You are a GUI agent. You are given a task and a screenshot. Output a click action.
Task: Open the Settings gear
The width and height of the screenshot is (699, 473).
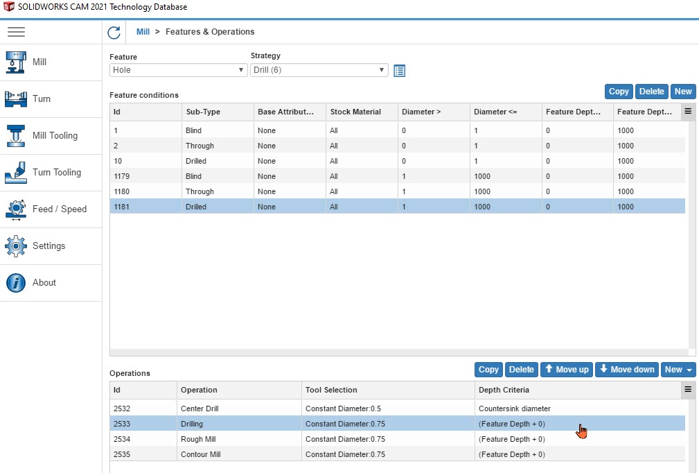pyautogui.click(x=15, y=246)
